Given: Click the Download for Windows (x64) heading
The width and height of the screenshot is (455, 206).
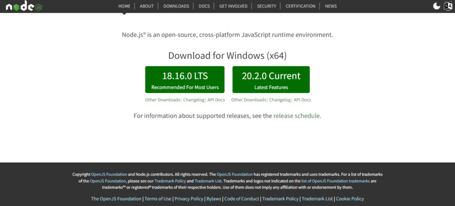Looking at the screenshot, I should pos(227,55).
